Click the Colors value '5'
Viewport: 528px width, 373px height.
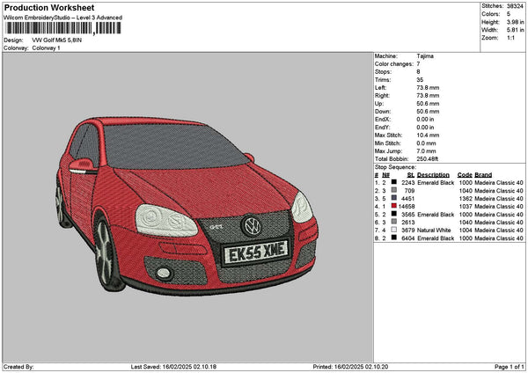[509, 14]
